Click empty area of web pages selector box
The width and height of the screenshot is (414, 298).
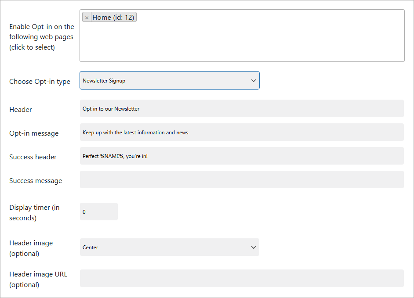(x=242, y=42)
